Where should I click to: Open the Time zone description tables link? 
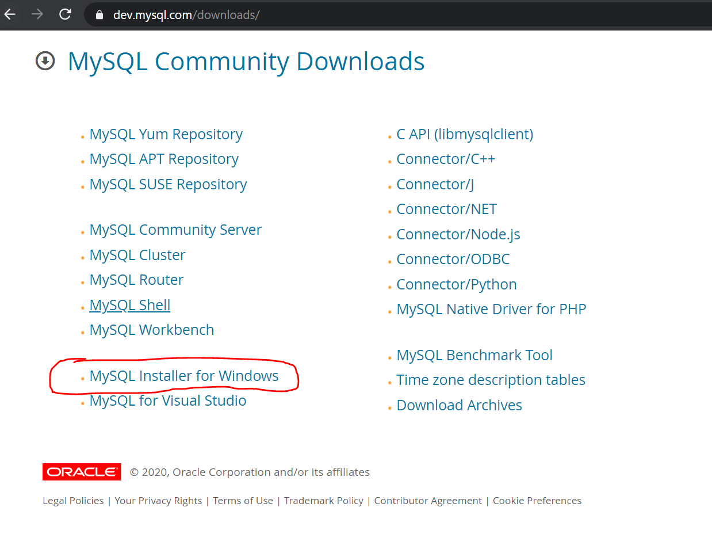click(x=491, y=380)
